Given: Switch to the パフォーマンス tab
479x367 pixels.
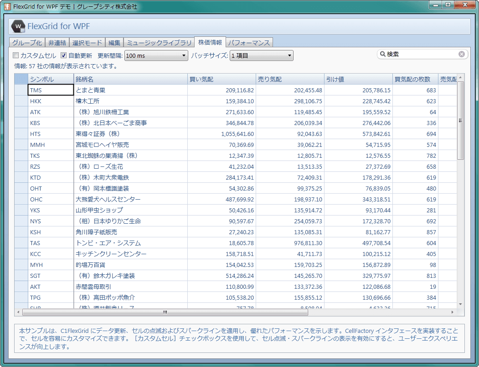Looking at the screenshot, I should tap(249, 43).
